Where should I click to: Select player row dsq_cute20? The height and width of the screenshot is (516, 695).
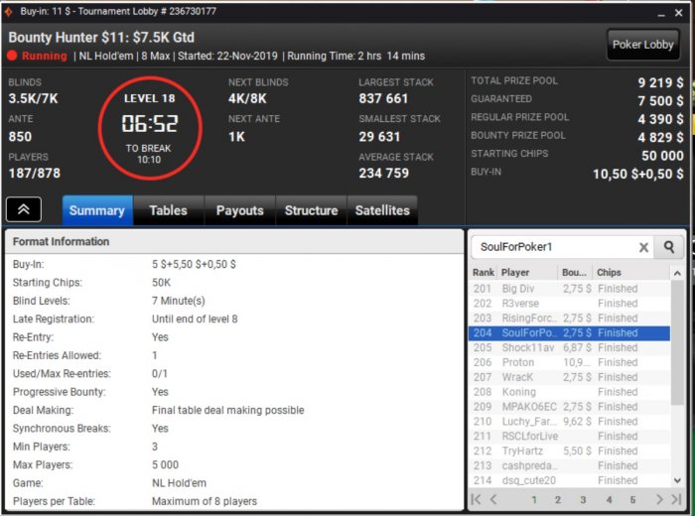click(x=570, y=480)
